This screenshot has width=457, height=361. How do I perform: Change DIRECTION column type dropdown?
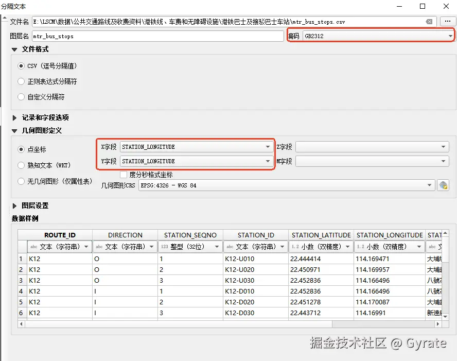point(125,247)
